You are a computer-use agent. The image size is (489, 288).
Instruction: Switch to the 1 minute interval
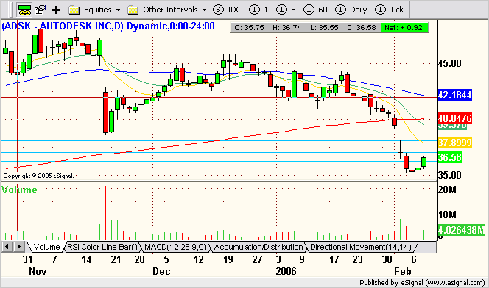tap(258, 10)
